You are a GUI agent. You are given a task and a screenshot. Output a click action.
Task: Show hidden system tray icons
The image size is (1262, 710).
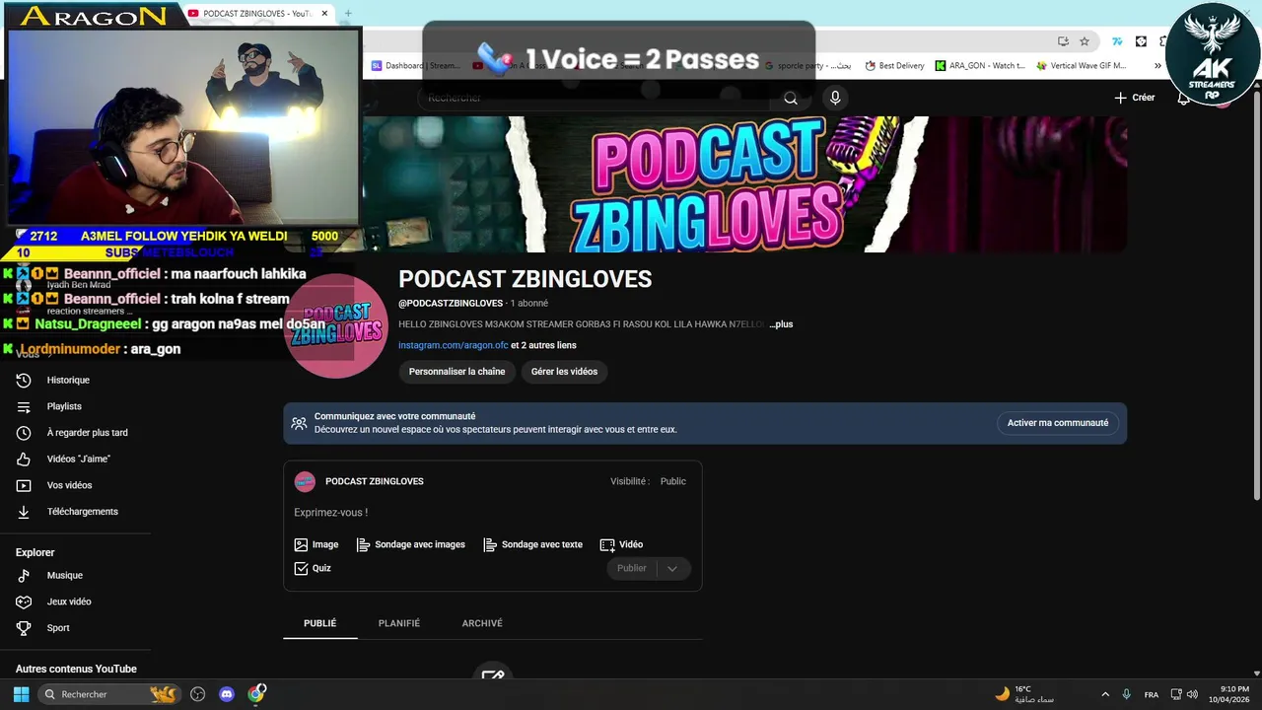pos(1105,694)
